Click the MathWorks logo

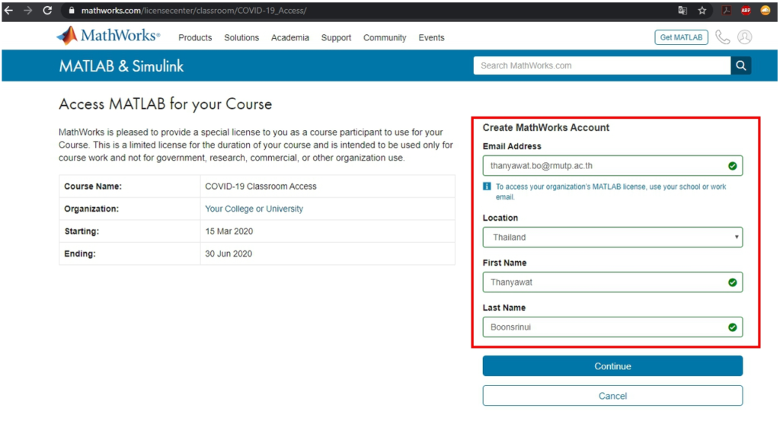point(108,36)
